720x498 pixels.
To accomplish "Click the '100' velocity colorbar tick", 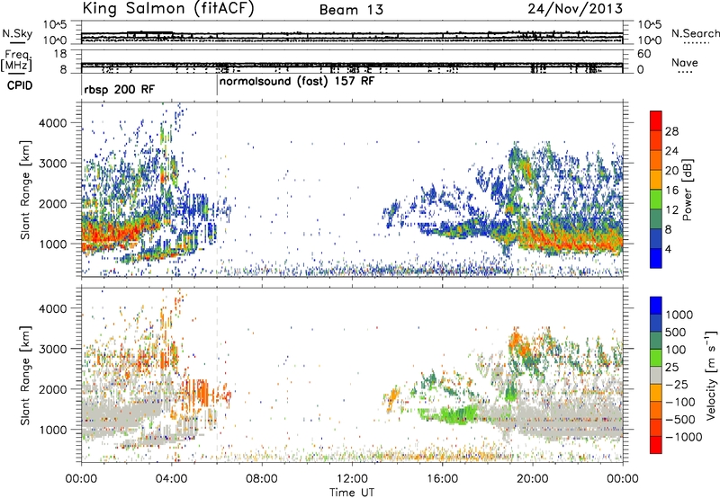I will tap(676, 350).
